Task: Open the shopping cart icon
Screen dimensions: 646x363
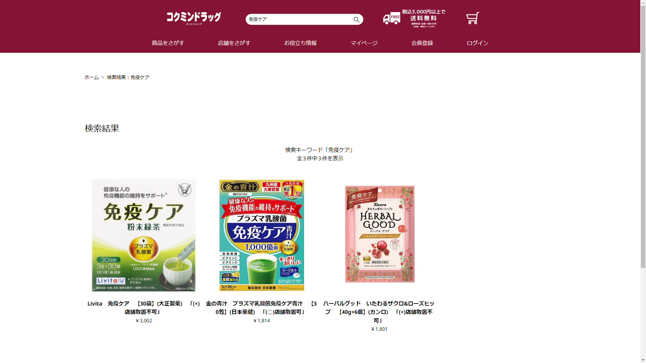Action: click(x=472, y=18)
